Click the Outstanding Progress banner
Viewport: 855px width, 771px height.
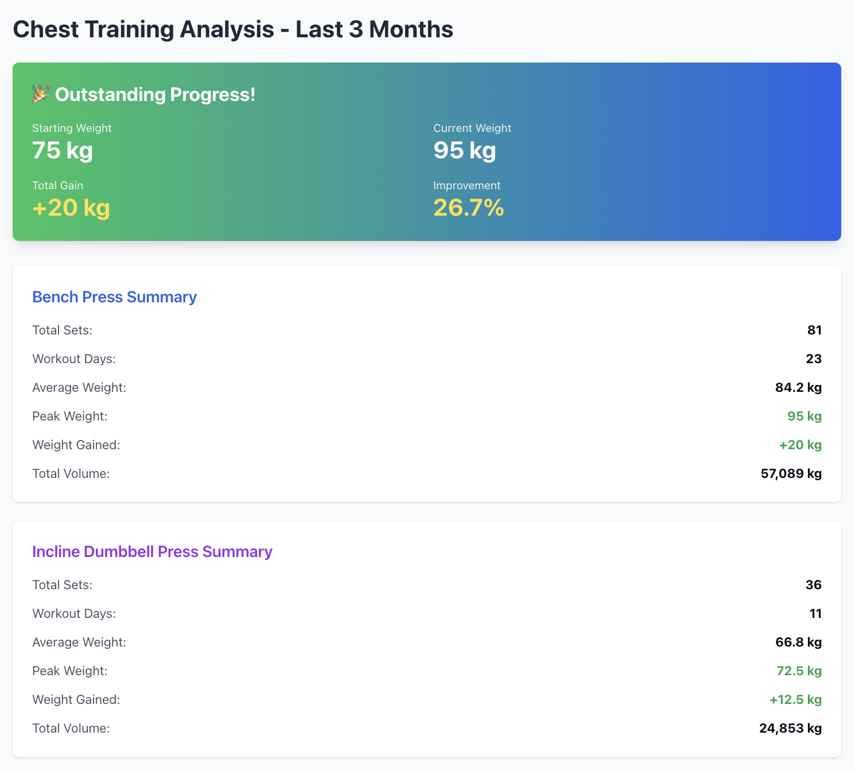[427, 151]
